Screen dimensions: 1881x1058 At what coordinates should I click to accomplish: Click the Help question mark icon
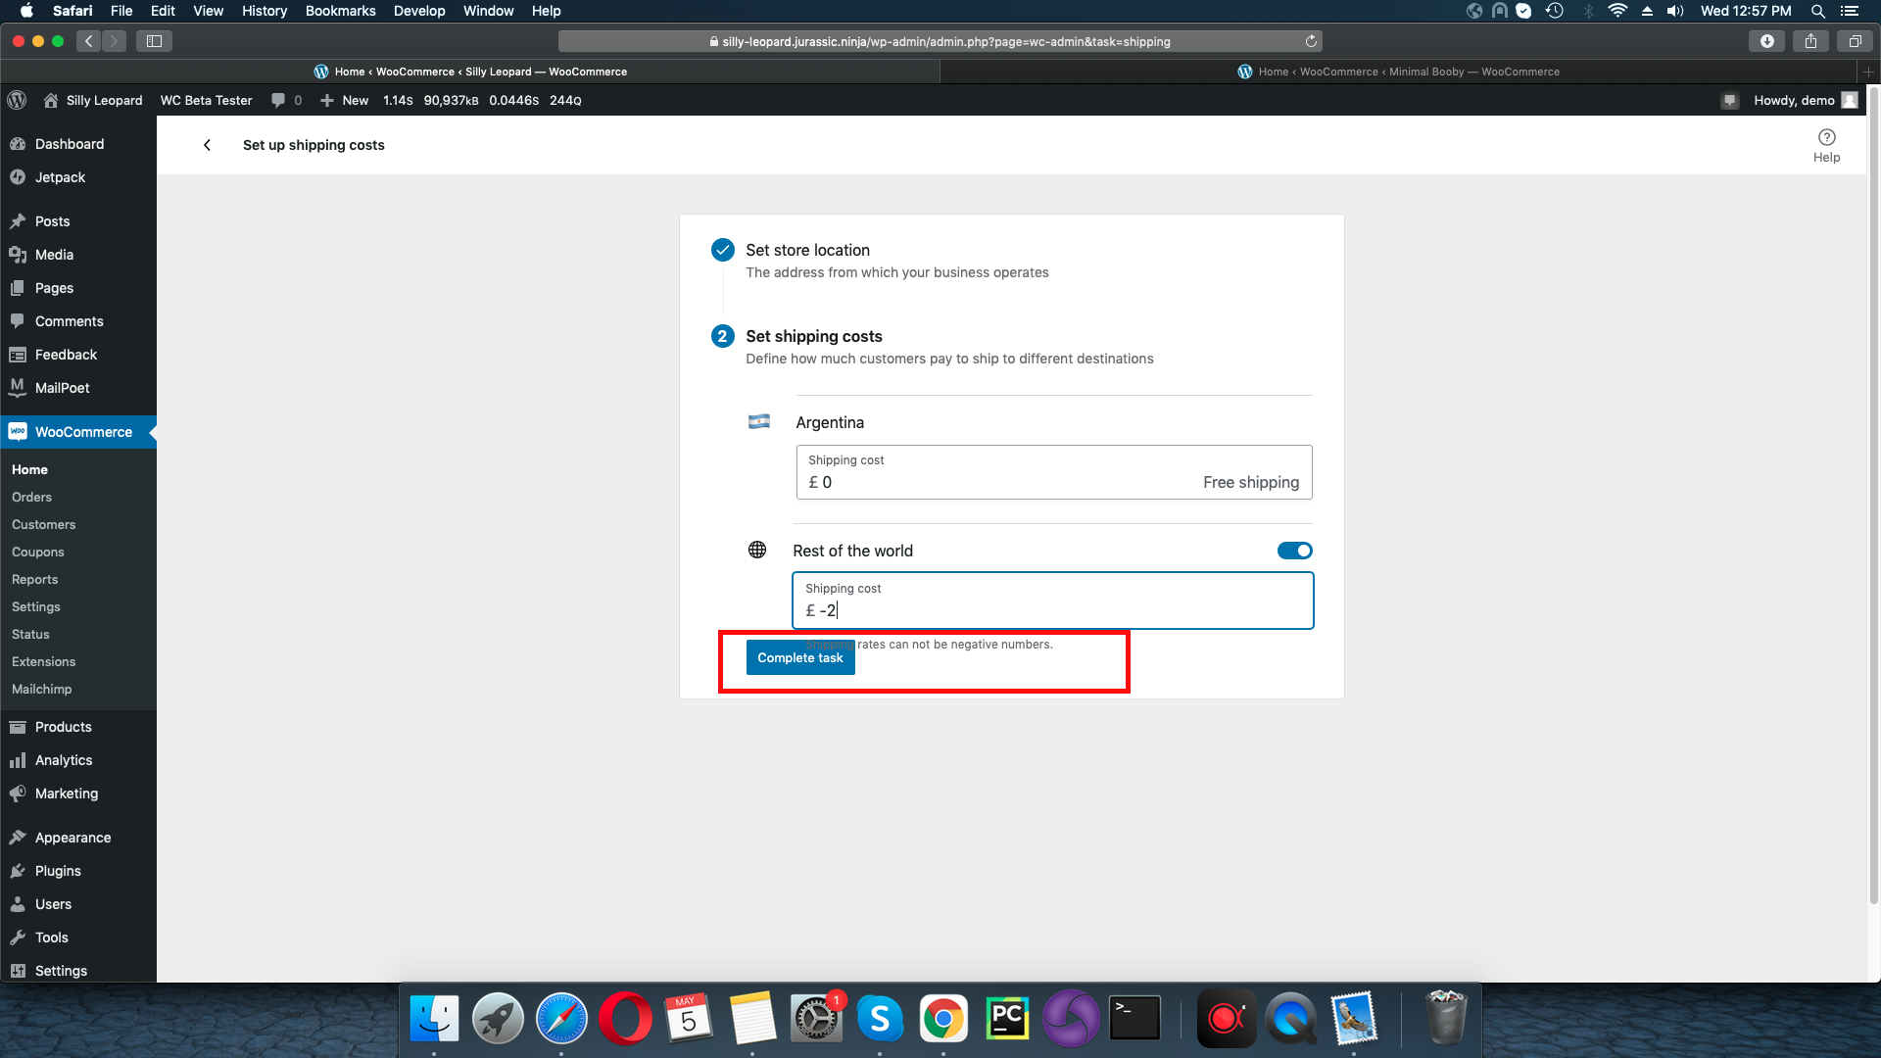click(1826, 137)
